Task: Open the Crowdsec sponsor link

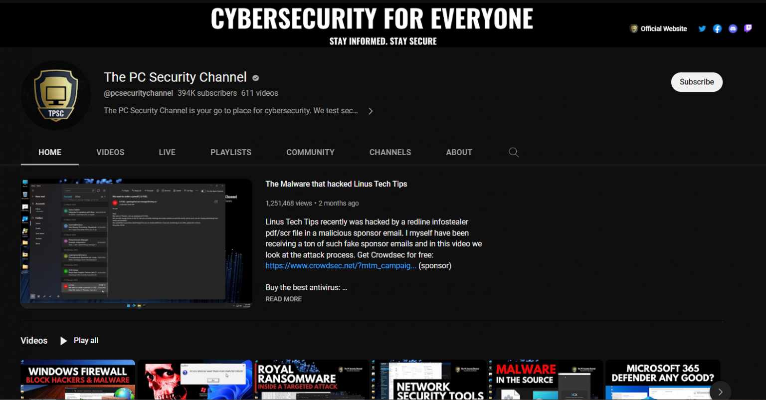Action: [x=341, y=265]
